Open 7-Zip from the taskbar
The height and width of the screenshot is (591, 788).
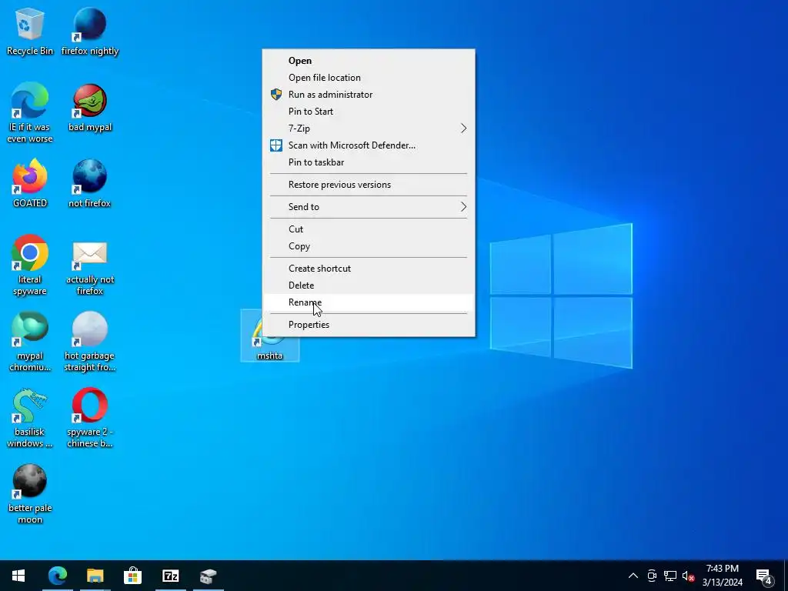point(170,576)
